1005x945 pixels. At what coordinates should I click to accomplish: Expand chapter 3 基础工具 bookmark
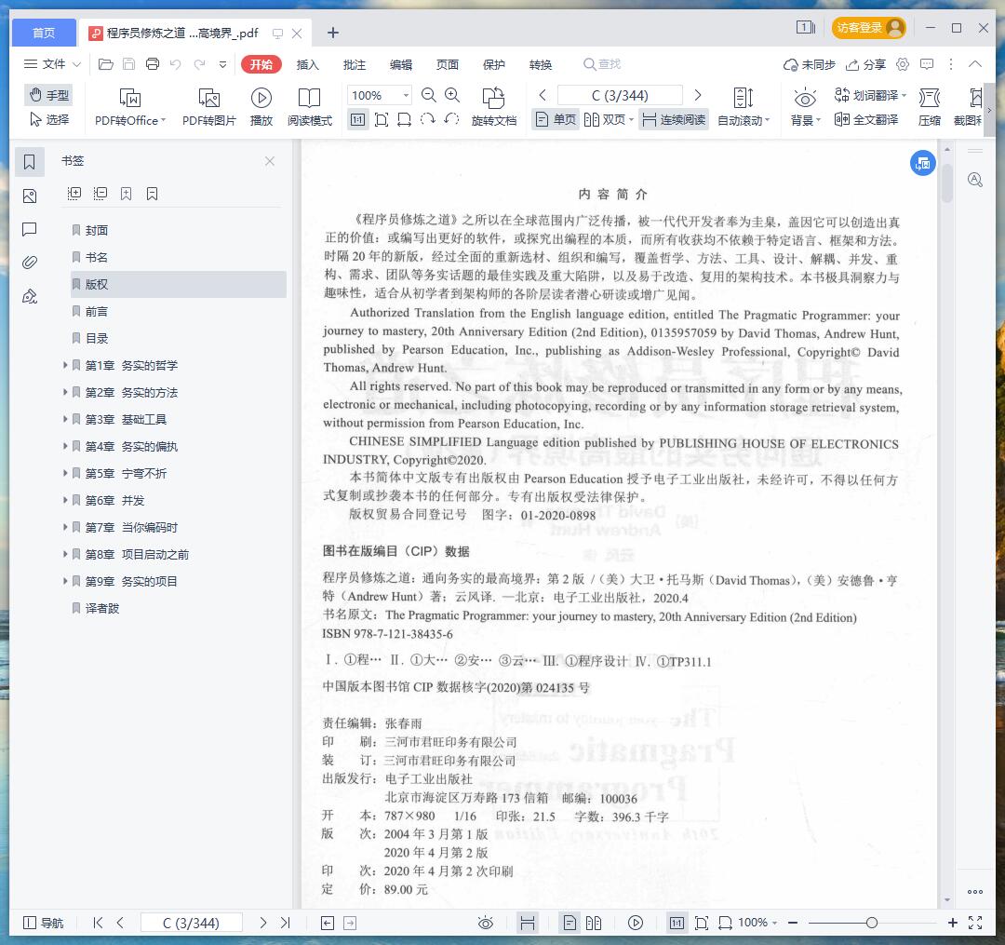(65, 419)
